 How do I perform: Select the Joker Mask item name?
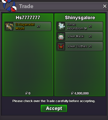(x=75, y=36)
